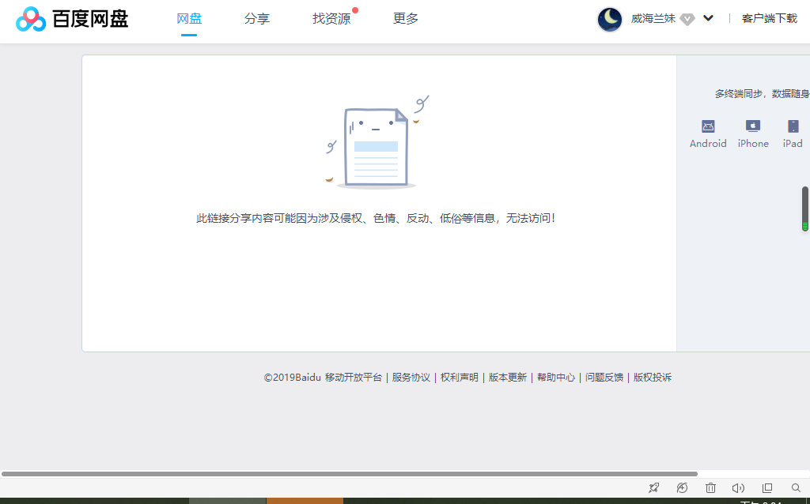Expand the 找资源 navigation item
This screenshot has height=504, width=810.
point(332,18)
